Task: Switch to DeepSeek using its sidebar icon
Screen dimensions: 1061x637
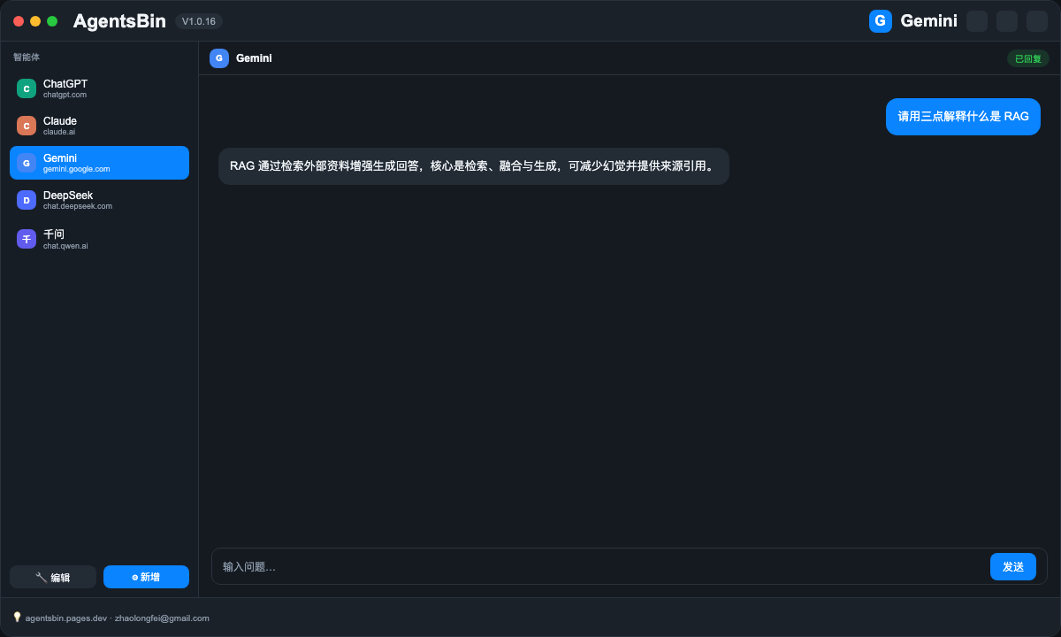Action: [x=27, y=200]
